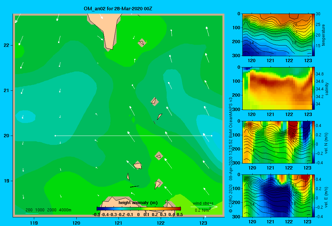
Task: Open the temperature depth section plot
Action: pyautogui.click(x=277, y=35)
